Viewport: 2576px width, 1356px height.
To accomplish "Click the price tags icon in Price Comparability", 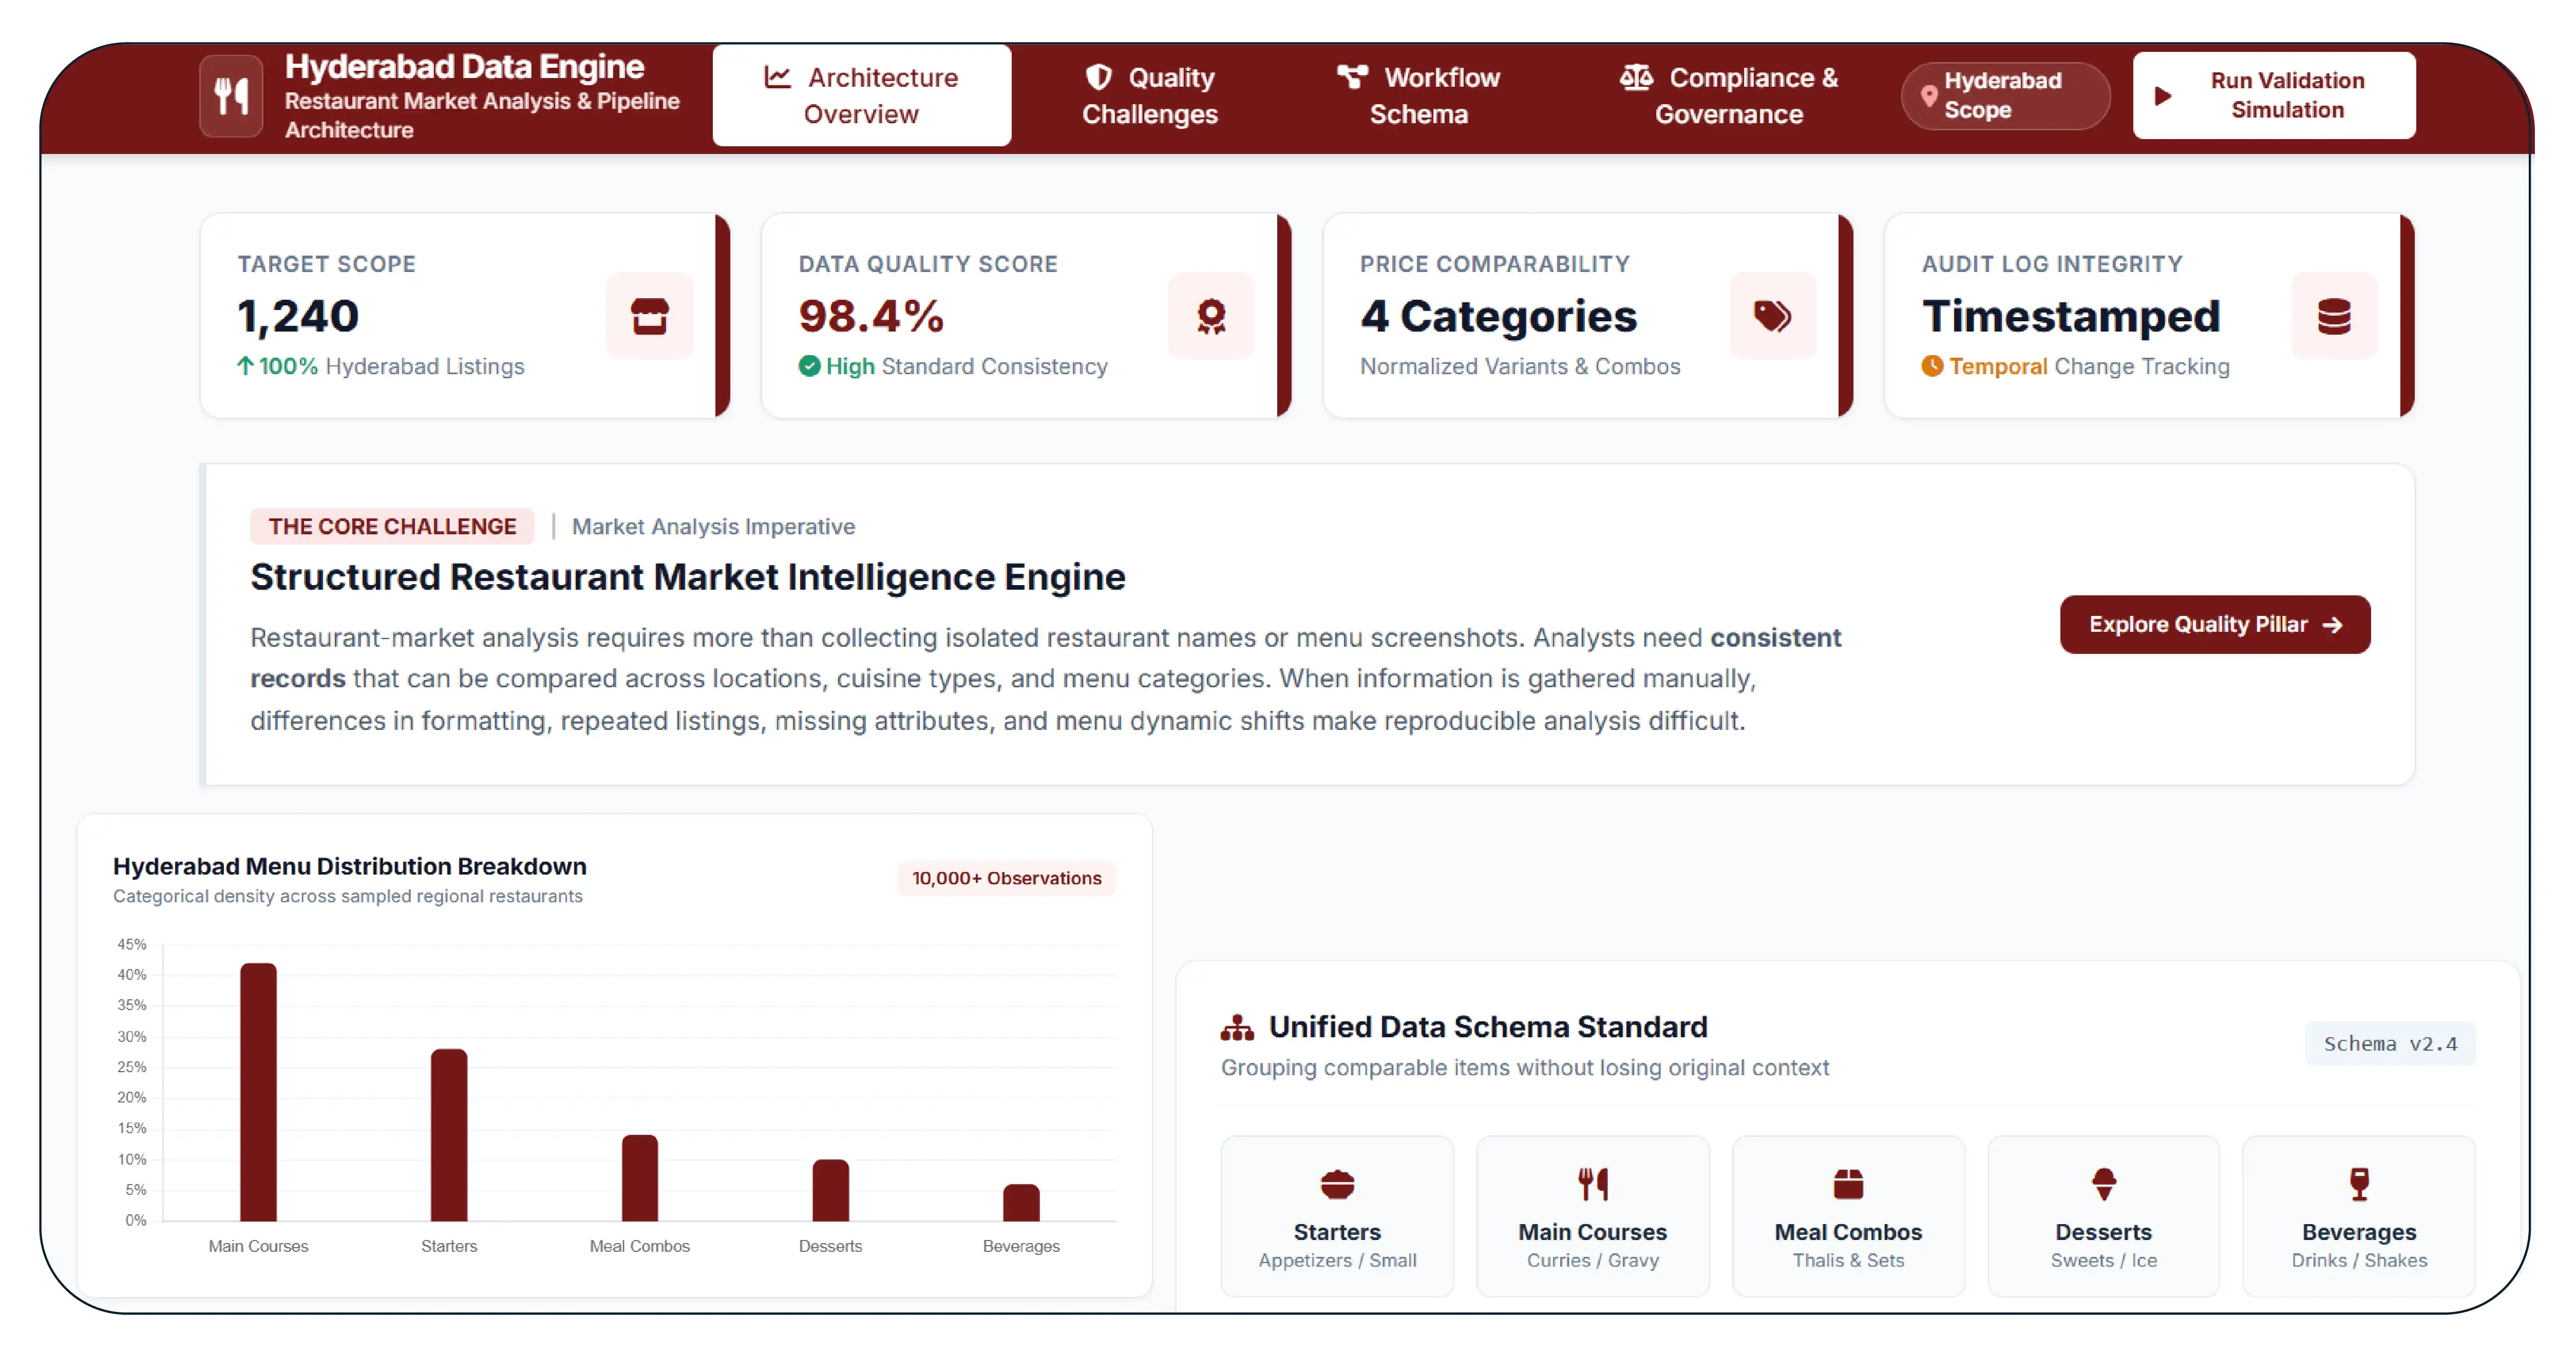I will tap(1772, 316).
